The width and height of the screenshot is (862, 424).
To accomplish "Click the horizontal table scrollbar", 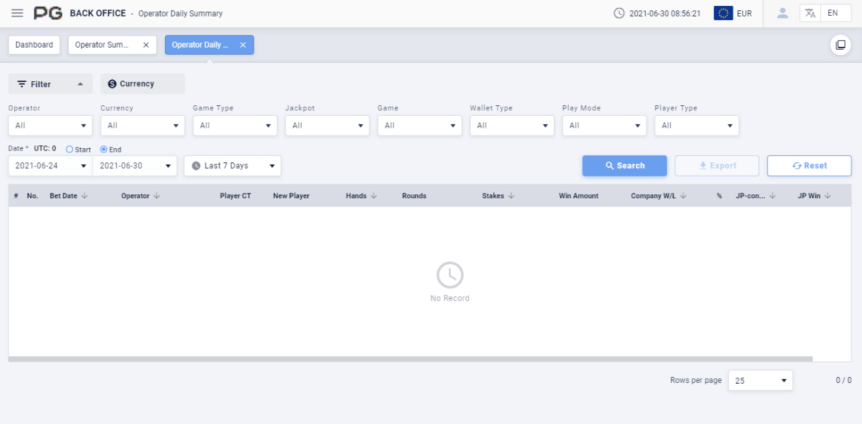I will 410,359.
